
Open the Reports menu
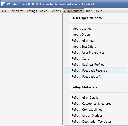coord(56,11)
